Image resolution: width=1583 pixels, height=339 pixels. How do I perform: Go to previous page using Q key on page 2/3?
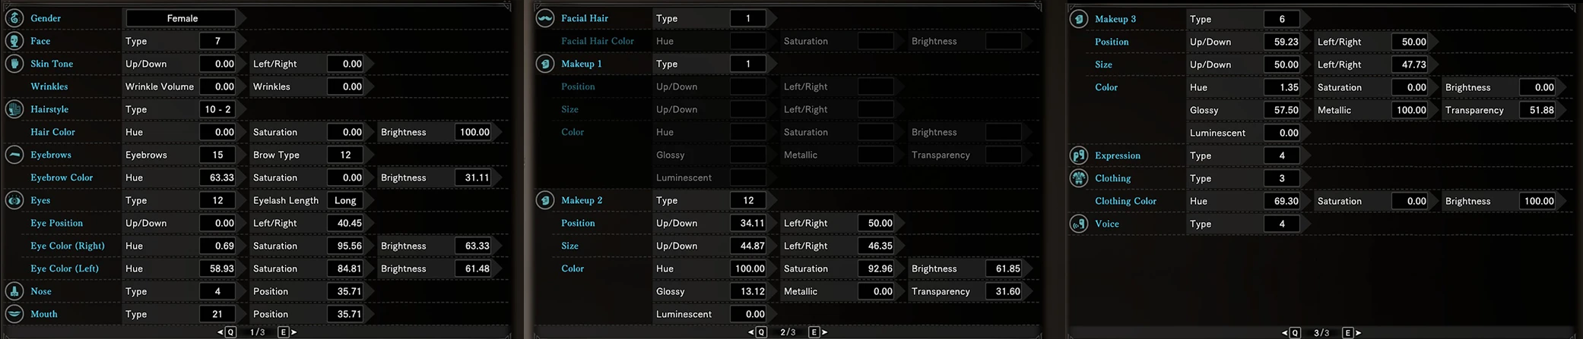[758, 332]
